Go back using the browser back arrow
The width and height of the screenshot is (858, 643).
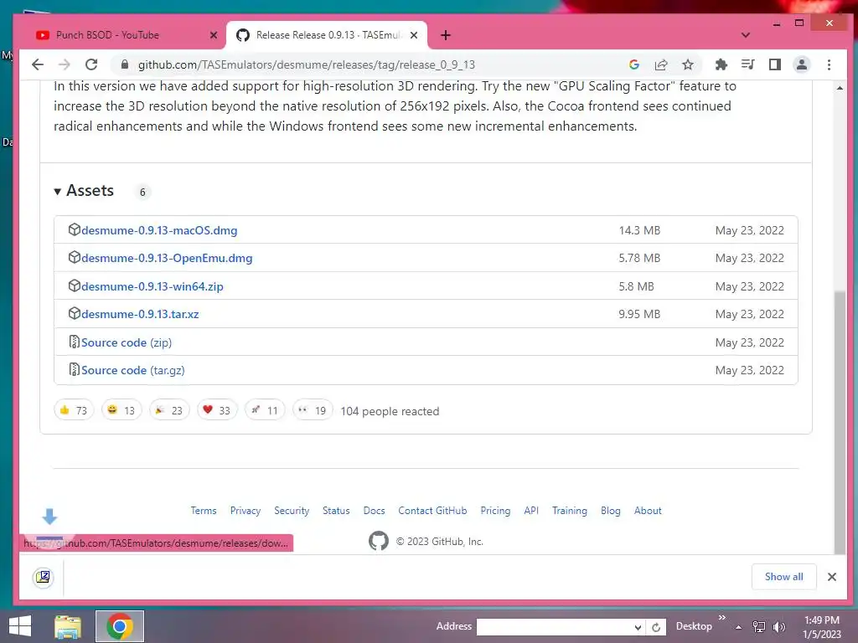[37, 64]
